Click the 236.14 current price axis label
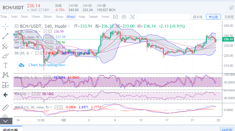This screenshot has height=131, width=235. (228, 39)
